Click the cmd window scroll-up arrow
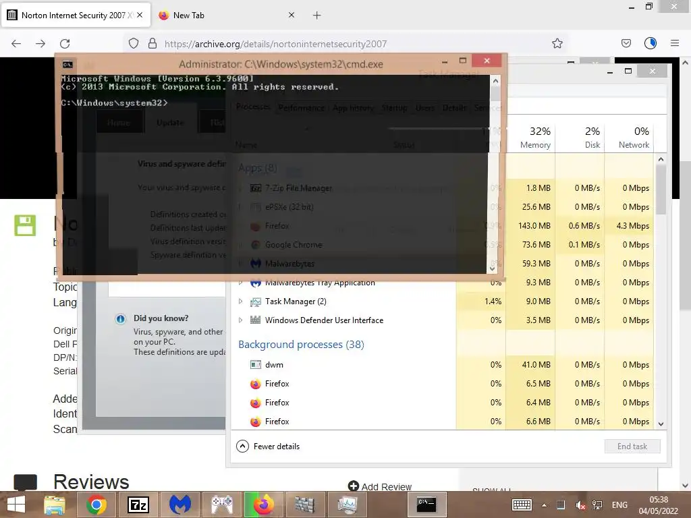This screenshot has width=691, height=518. coord(495,81)
